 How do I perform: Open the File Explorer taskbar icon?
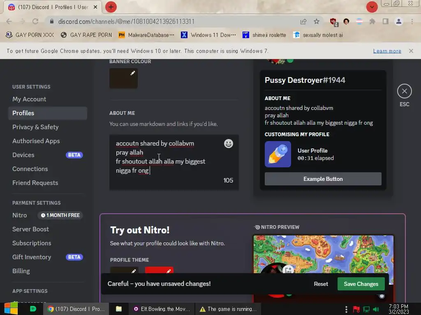point(119,309)
